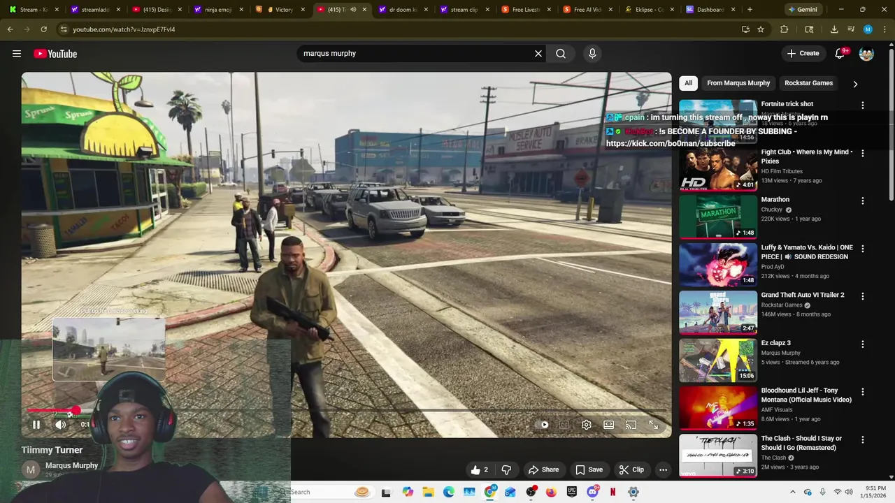Open the YouTube guide hamburger menu
Screen dimensions: 895x503
tap(17, 54)
